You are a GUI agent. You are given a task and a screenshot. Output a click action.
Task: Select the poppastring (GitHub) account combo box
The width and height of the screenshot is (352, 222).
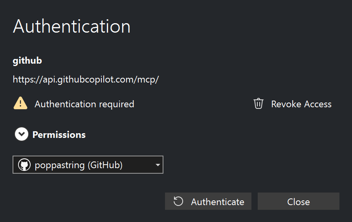click(x=88, y=165)
